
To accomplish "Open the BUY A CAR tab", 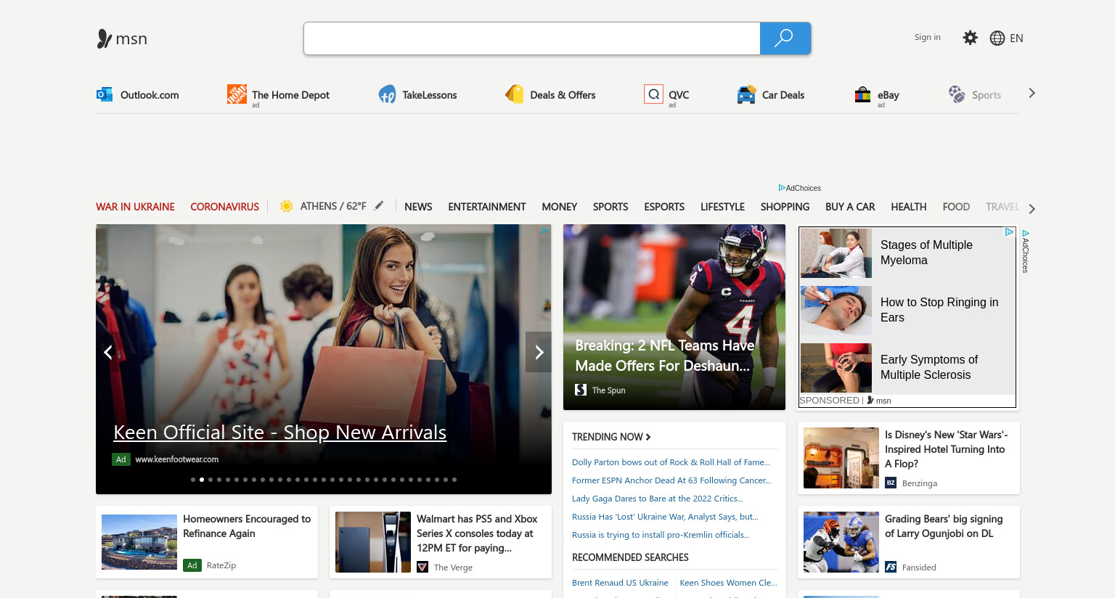I will (x=850, y=207).
